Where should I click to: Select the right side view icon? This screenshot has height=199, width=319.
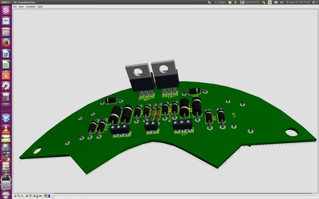[41, 196]
